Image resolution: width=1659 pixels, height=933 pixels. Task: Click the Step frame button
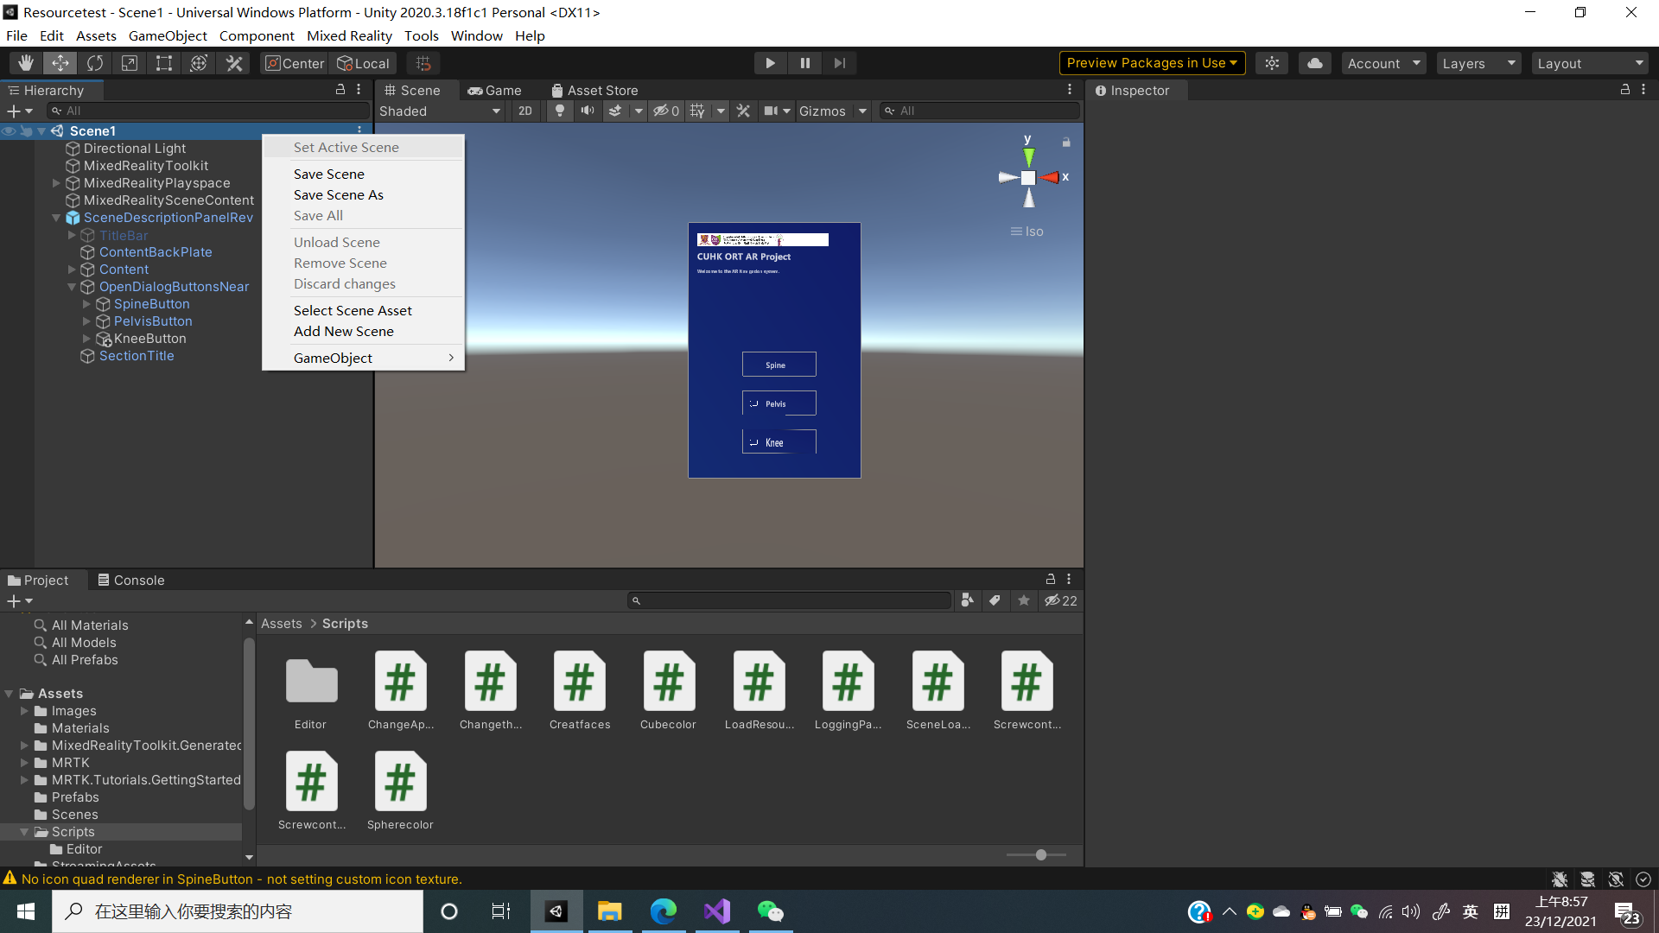(840, 63)
